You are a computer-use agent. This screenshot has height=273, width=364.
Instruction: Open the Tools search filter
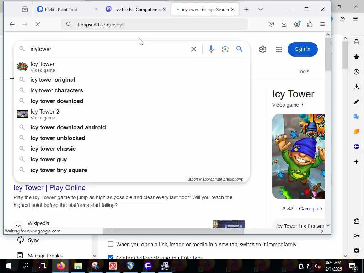pos(303,71)
